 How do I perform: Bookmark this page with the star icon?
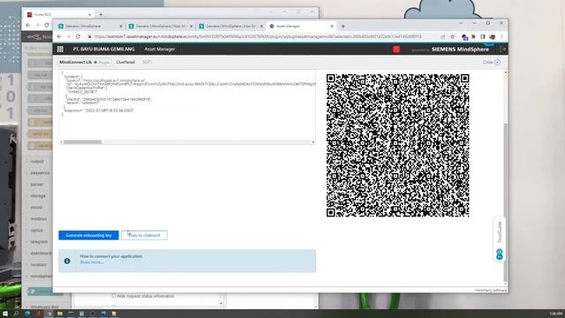pos(452,36)
